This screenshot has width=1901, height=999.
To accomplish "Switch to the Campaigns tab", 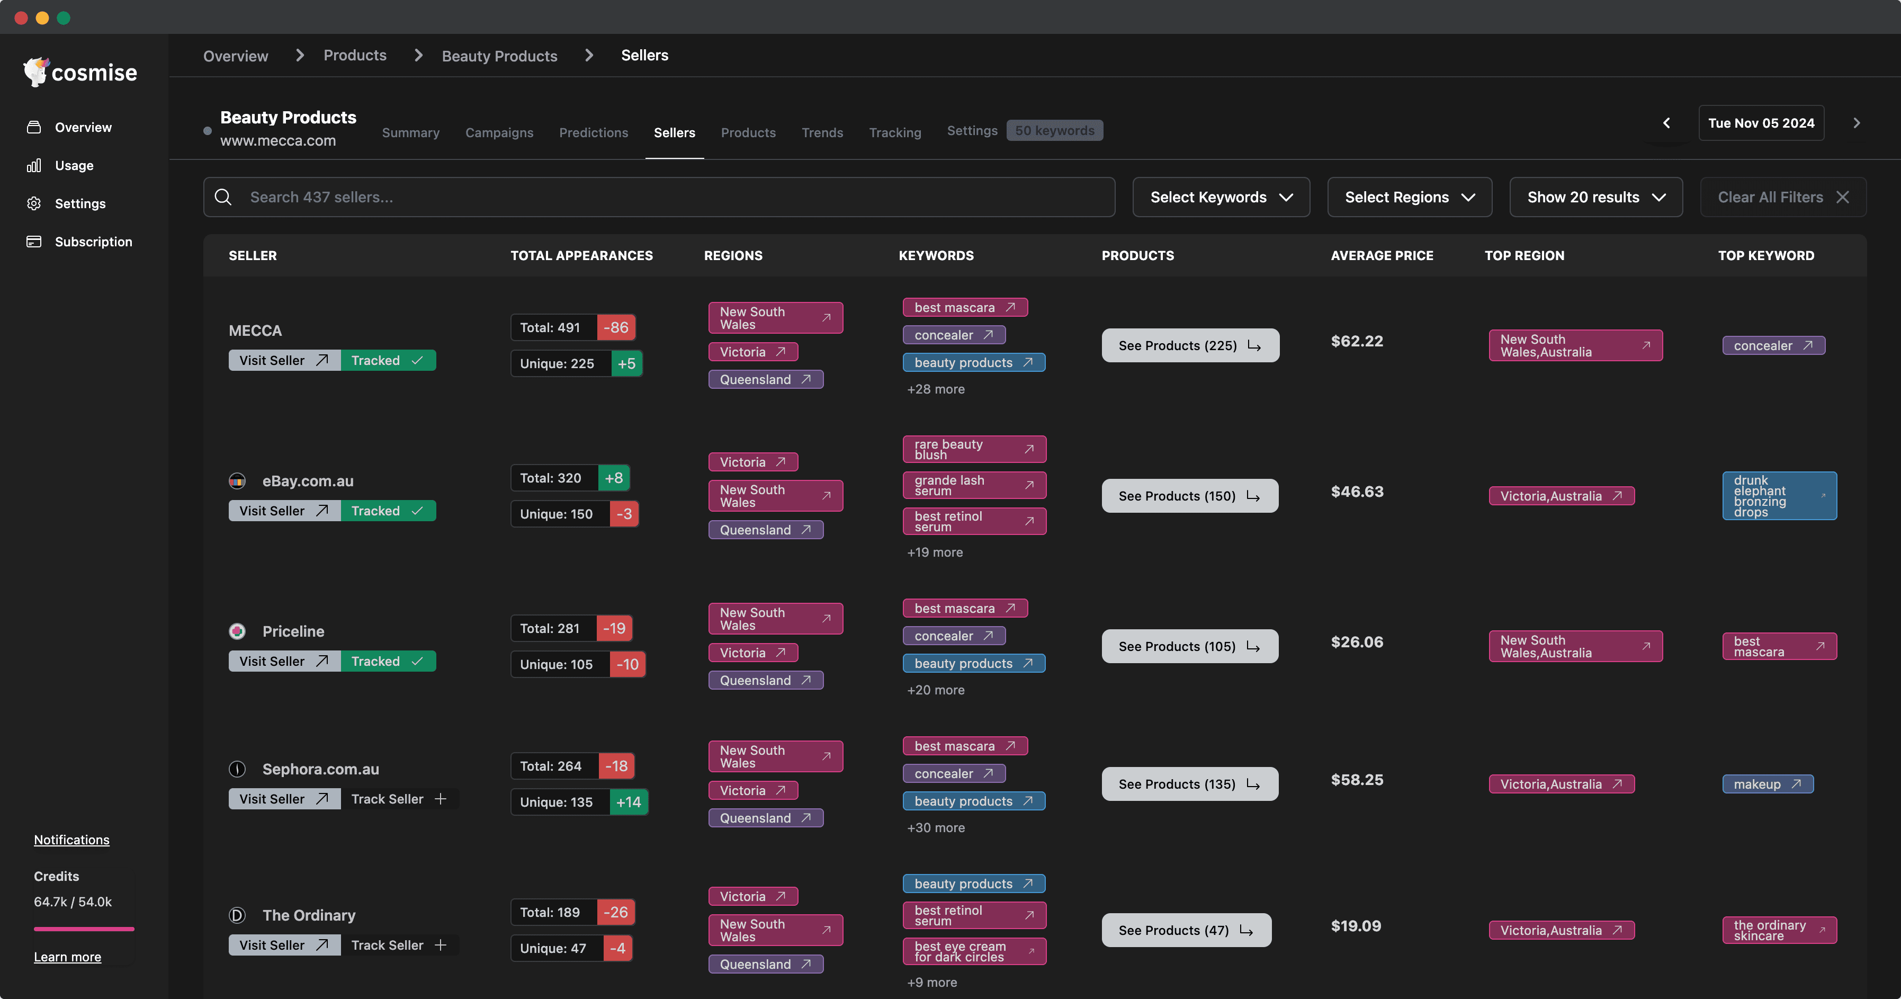I will coord(499,132).
